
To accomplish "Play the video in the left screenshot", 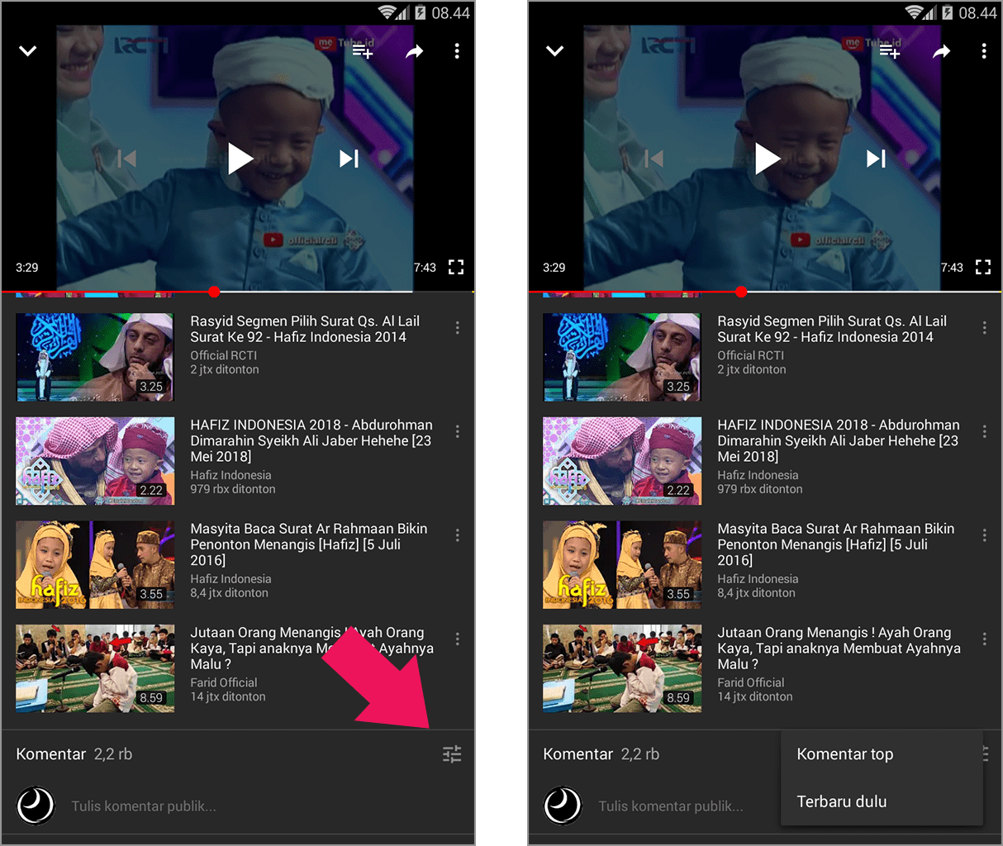I will 240,159.
